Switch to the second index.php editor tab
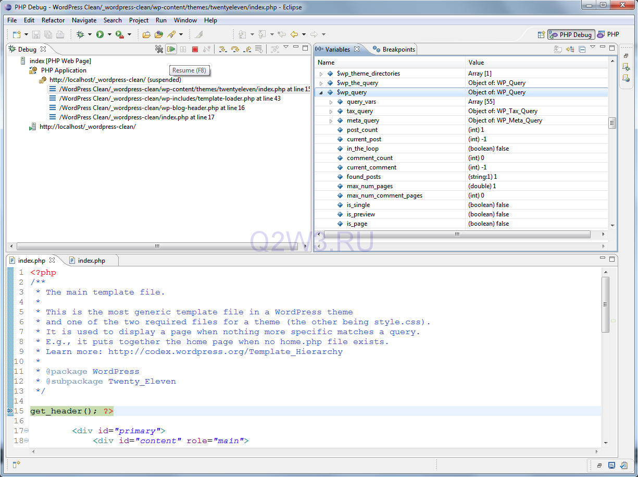Screen dimensions: 638x477 [x=87, y=260]
